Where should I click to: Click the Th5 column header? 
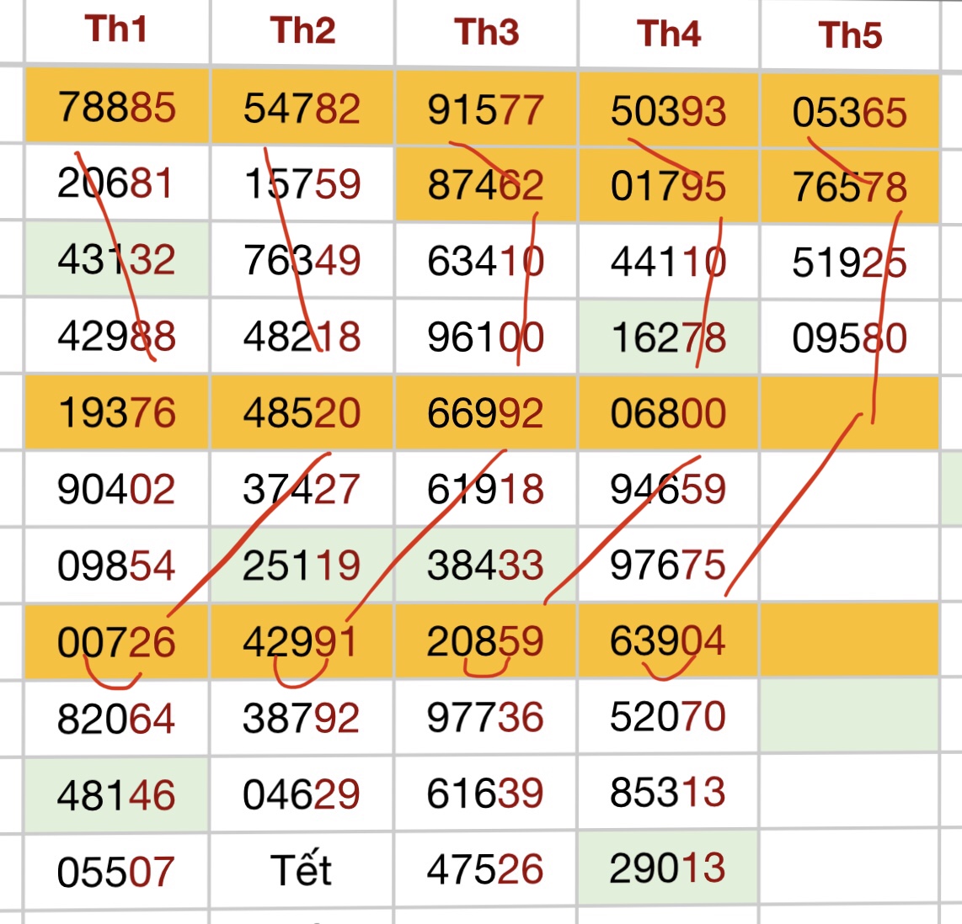coord(850,36)
